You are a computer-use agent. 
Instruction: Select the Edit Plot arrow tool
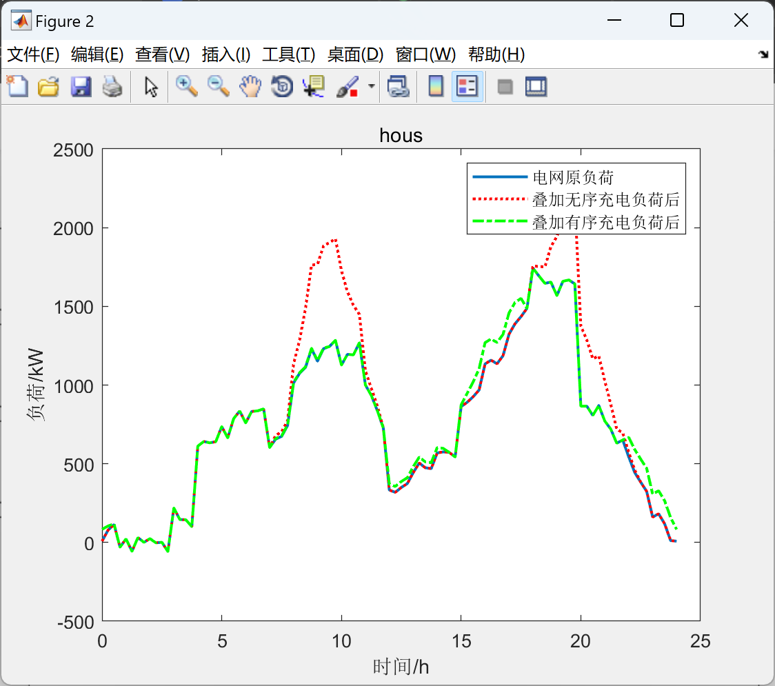click(151, 86)
